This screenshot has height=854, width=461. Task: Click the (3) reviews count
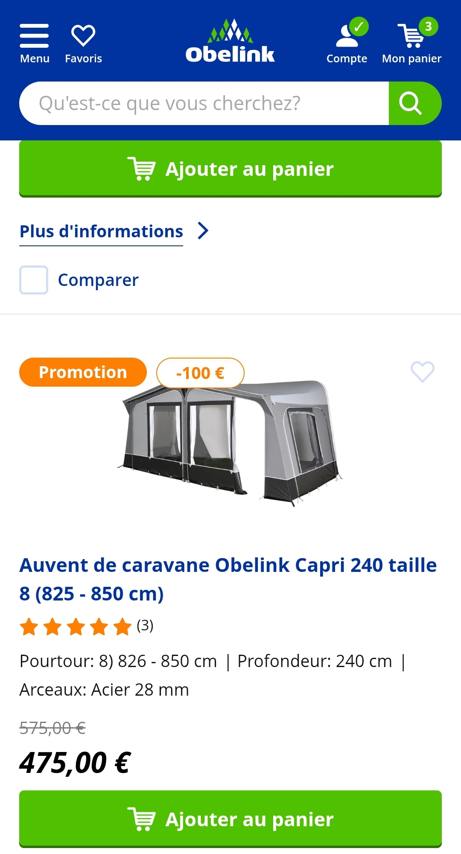pos(145,626)
